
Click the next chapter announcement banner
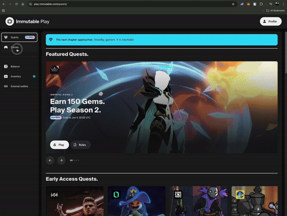(x=161, y=40)
